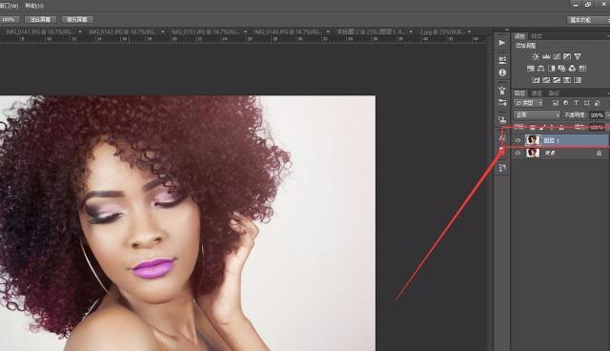Screen dimensions: 610x351
Task: Switch to the IMG_0141.JPG document tab
Action: [x=40, y=31]
